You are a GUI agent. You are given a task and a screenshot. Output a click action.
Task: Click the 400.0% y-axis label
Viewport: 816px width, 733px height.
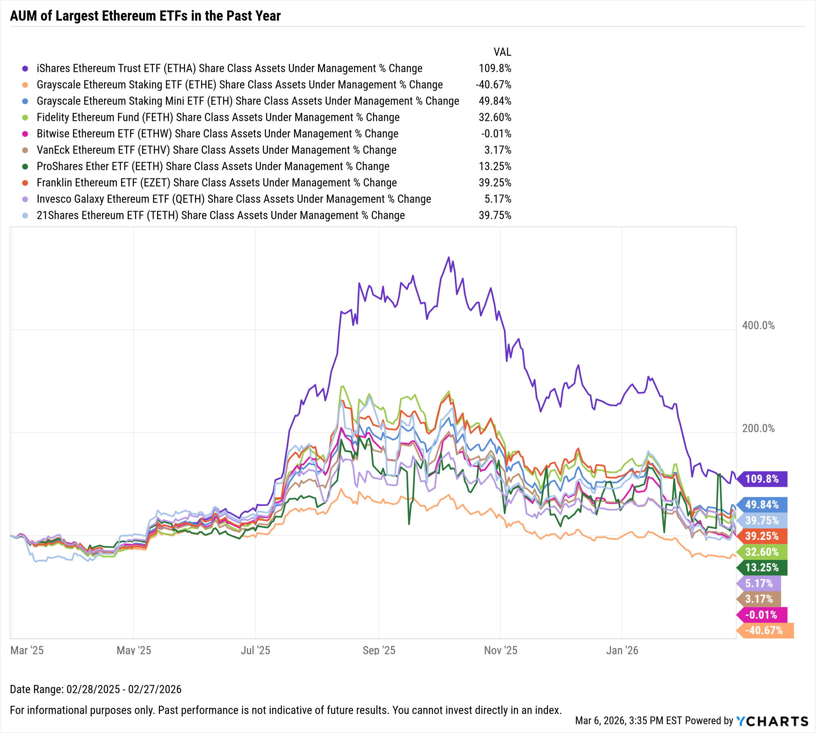point(758,325)
